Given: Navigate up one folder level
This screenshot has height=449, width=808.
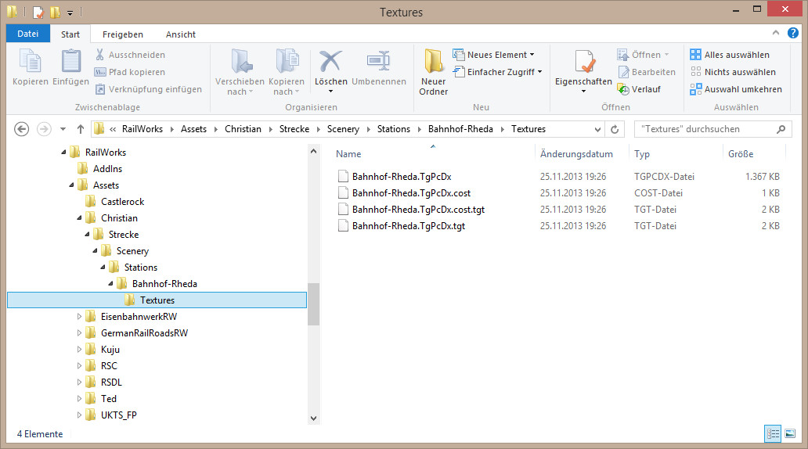Looking at the screenshot, I should (x=81, y=129).
